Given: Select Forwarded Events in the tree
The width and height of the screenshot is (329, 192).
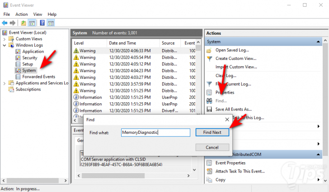Looking at the screenshot, I should click(38, 77).
